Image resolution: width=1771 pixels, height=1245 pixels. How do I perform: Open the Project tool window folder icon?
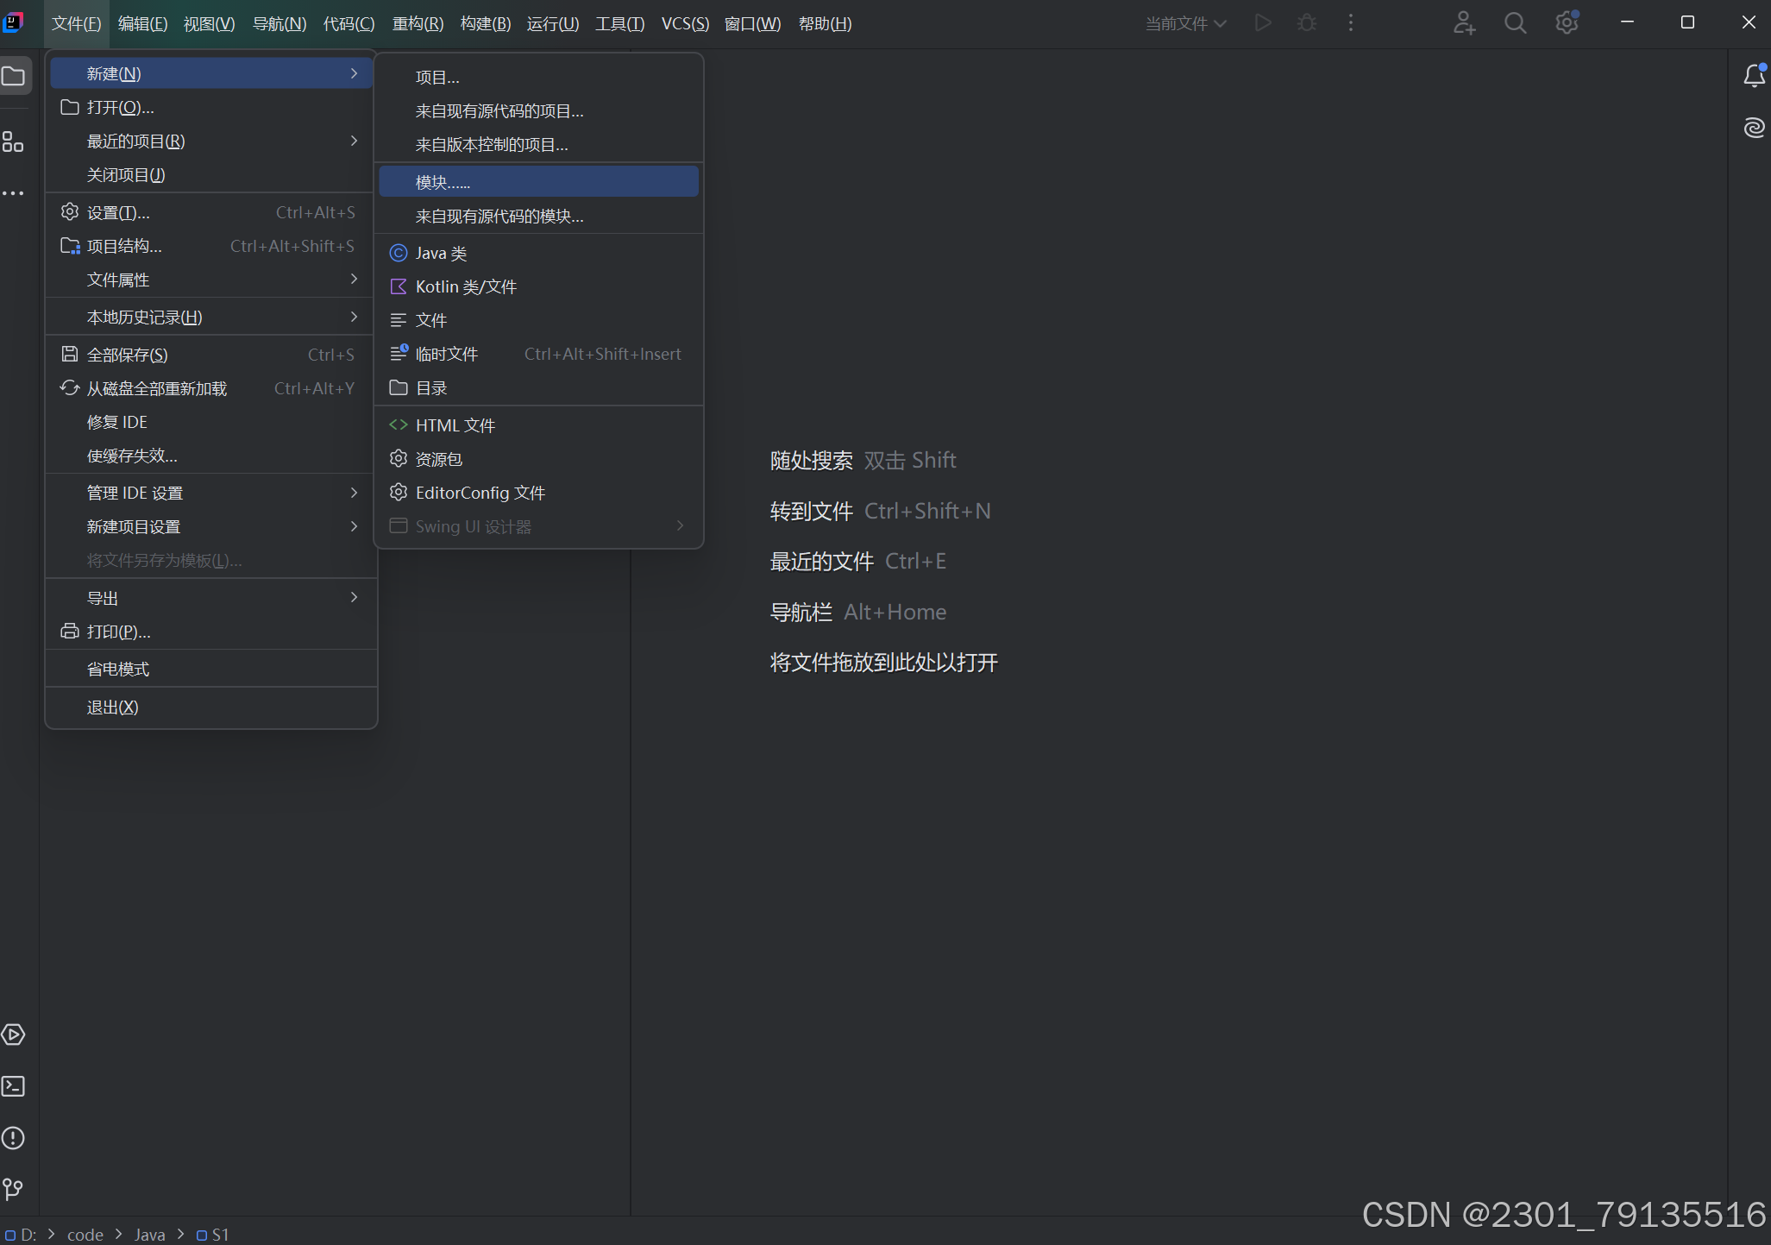[x=14, y=77]
